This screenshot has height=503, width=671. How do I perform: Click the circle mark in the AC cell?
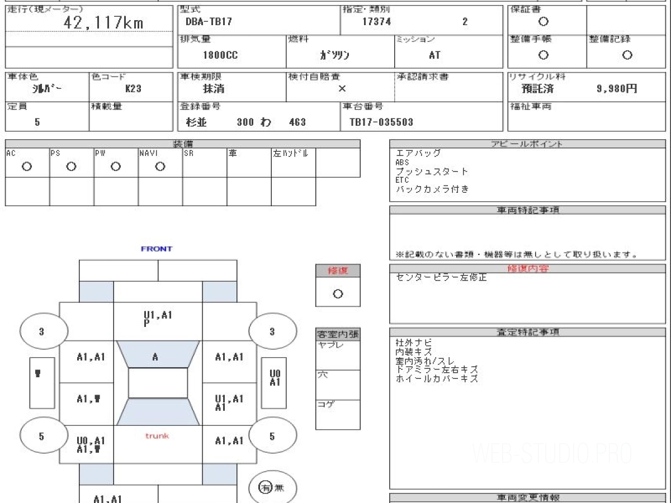pyautogui.click(x=27, y=167)
